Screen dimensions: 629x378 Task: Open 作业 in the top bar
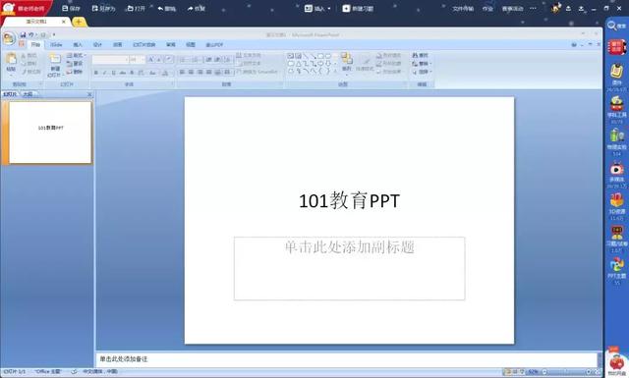click(487, 8)
